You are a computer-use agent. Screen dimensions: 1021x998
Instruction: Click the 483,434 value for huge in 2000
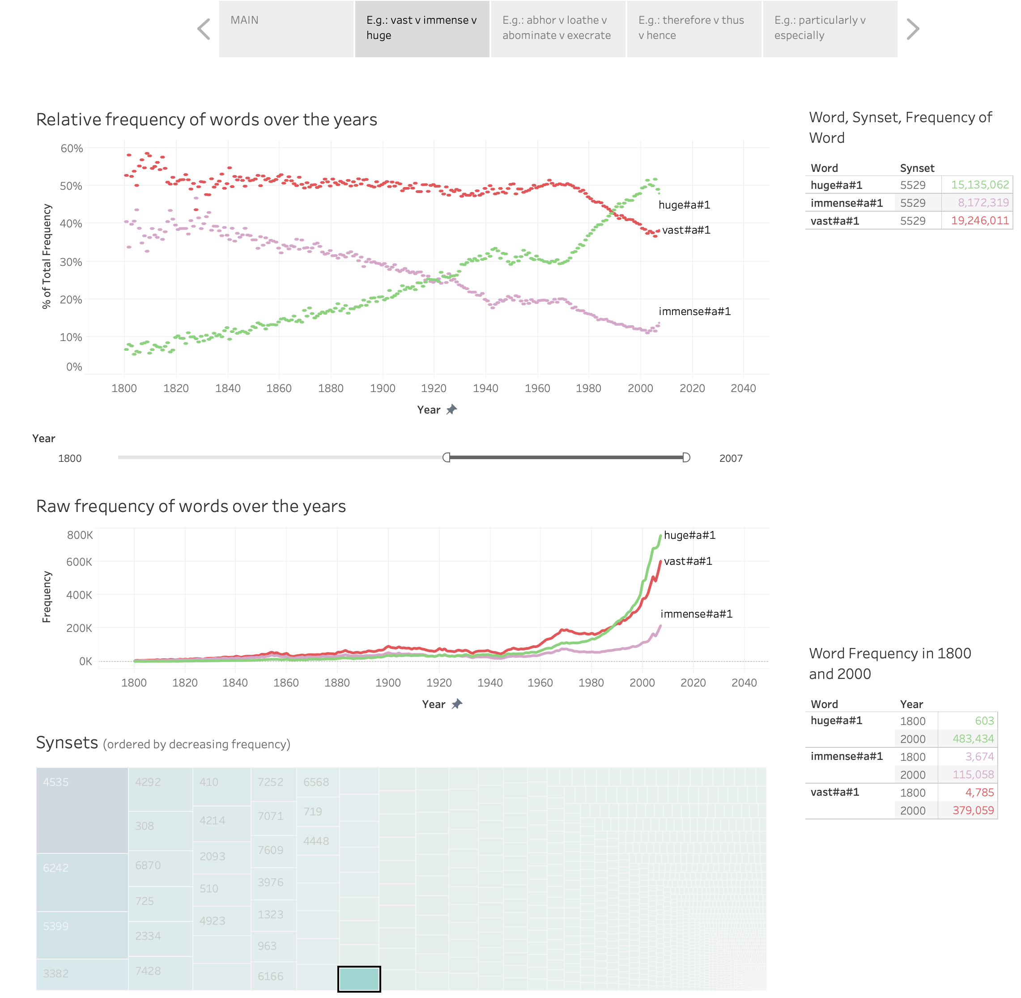tap(973, 738)
